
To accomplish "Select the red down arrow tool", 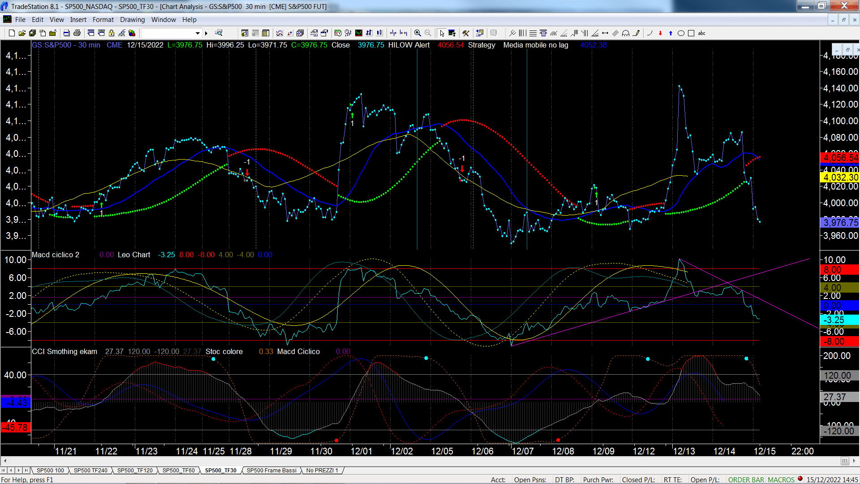I will click(660, 33).
